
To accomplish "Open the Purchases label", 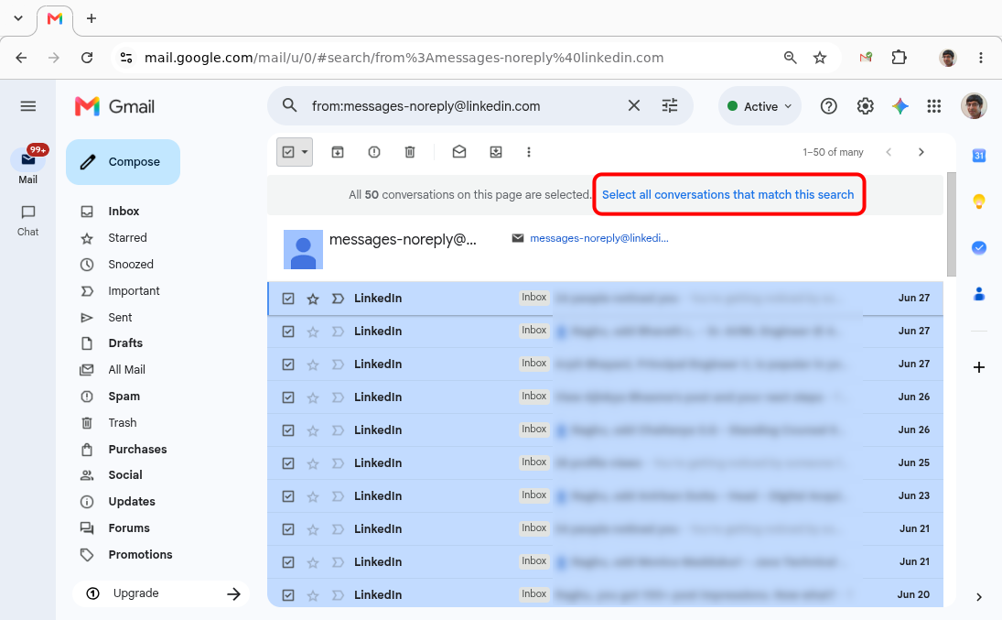I will [x=137, y=449].
